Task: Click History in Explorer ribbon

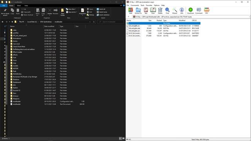Action: pos(91,15)
